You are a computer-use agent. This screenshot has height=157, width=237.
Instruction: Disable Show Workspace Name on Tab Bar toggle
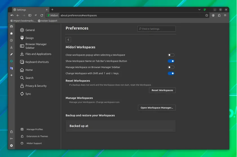point(171,61)
